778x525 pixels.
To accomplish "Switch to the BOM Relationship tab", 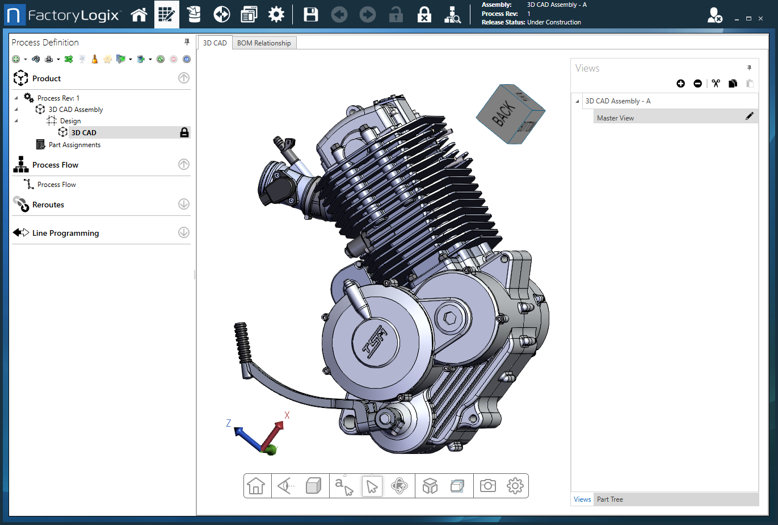I will click(264, 43).
